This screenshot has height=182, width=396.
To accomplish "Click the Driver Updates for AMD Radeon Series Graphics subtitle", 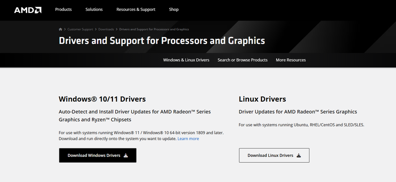I will 298,111.
